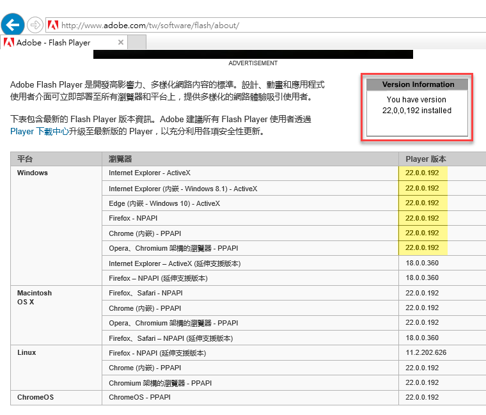Click the 'Internet Explorer (內嵌 - Windows 8.1) - ActiveX' row
486x415 pixels.
(250, 189)
